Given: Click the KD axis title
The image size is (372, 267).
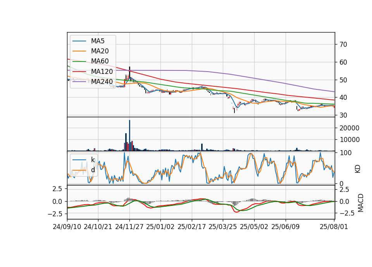Looking at the screenshot, I should pos(358,169).
